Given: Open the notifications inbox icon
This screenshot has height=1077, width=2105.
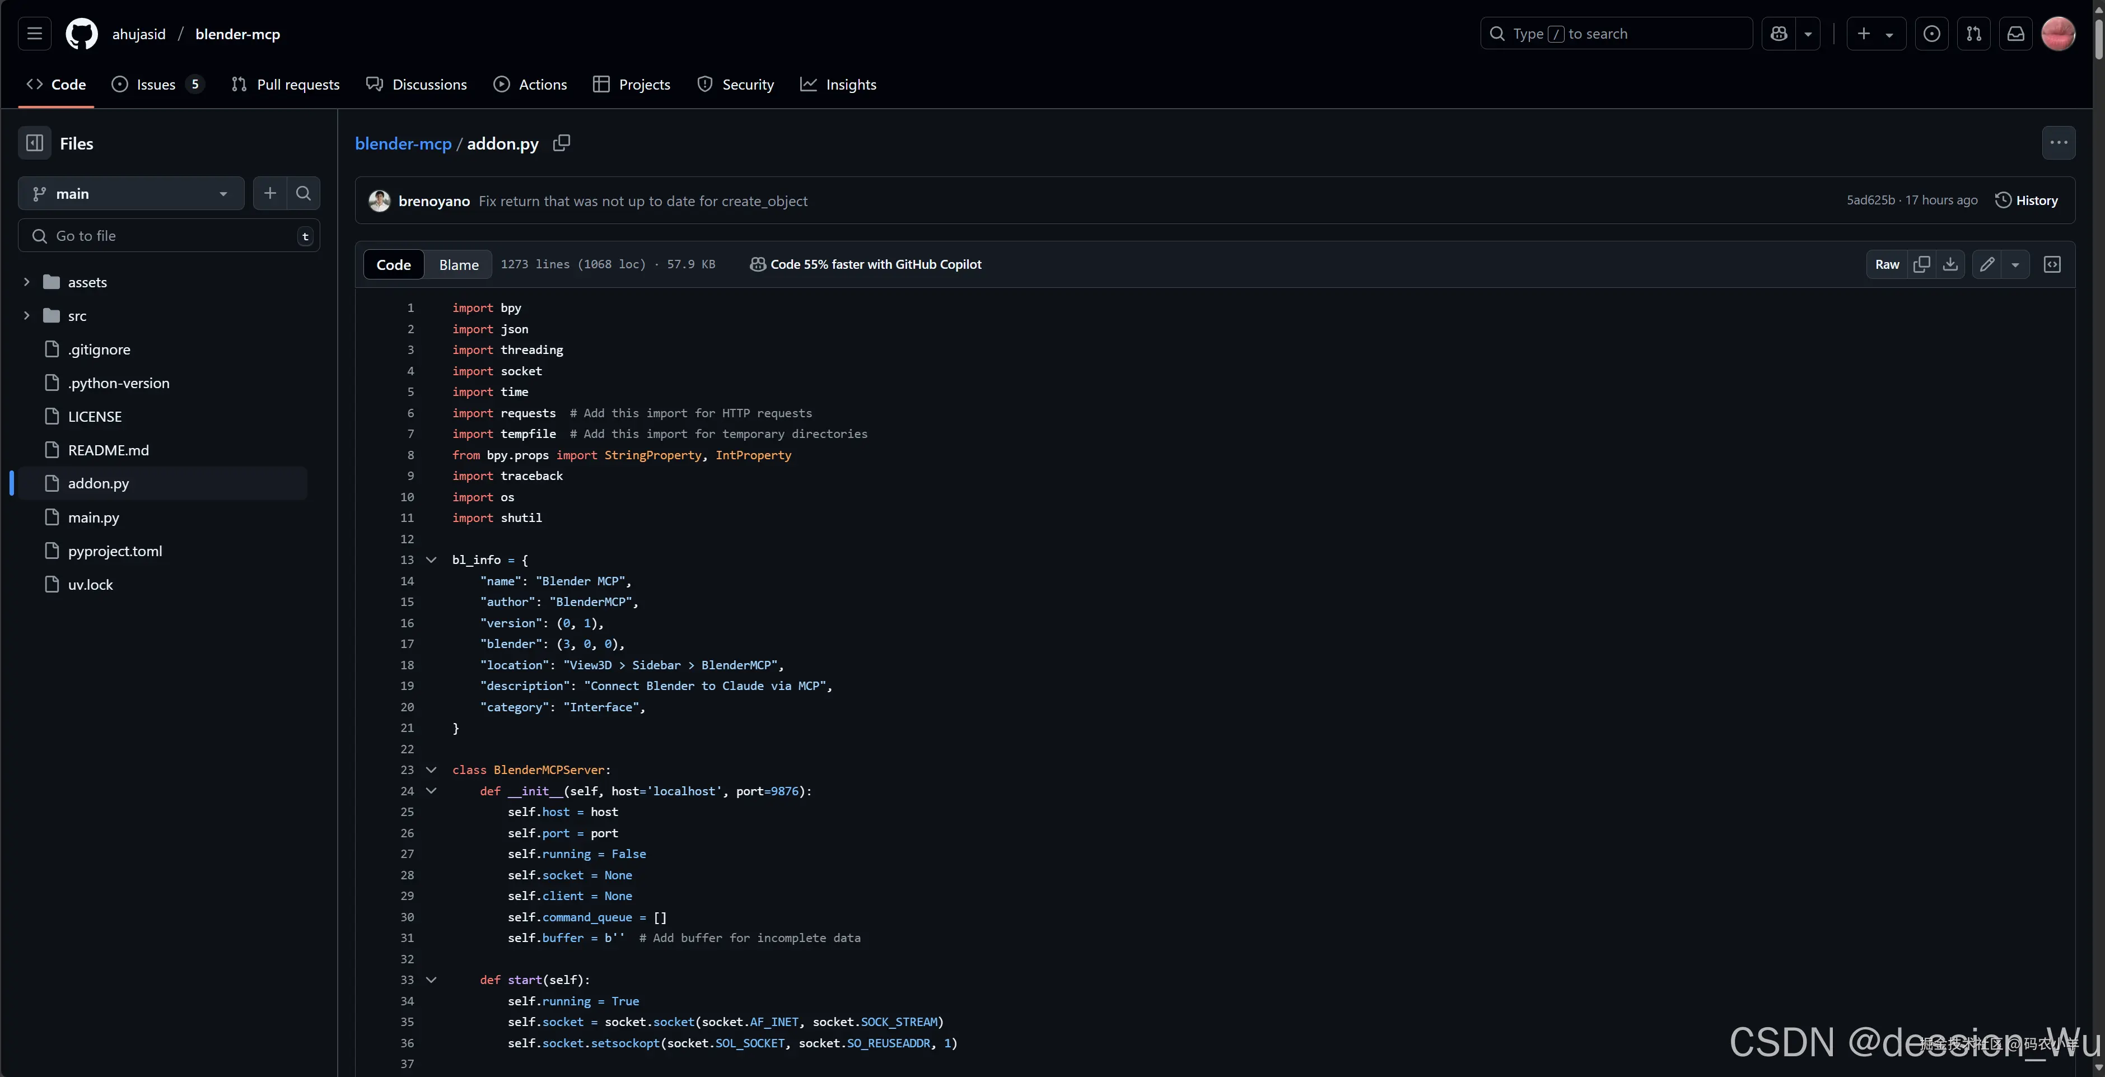Looking at the screenshot, I should tap(2016, 34).
